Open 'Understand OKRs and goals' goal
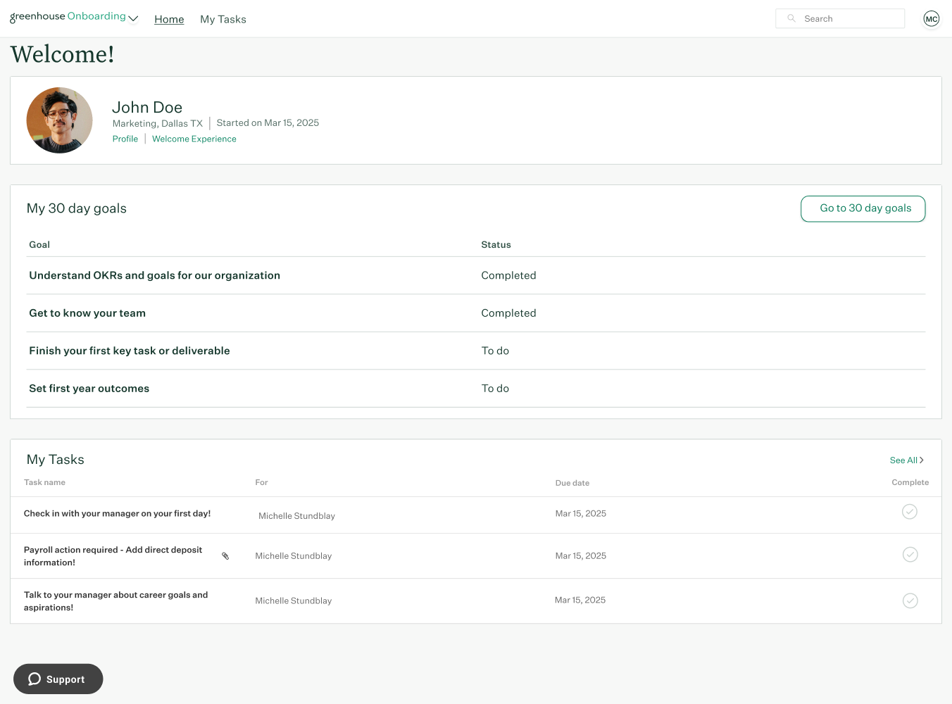This screenshot has height=704, width=952. (x=154, y=276)
